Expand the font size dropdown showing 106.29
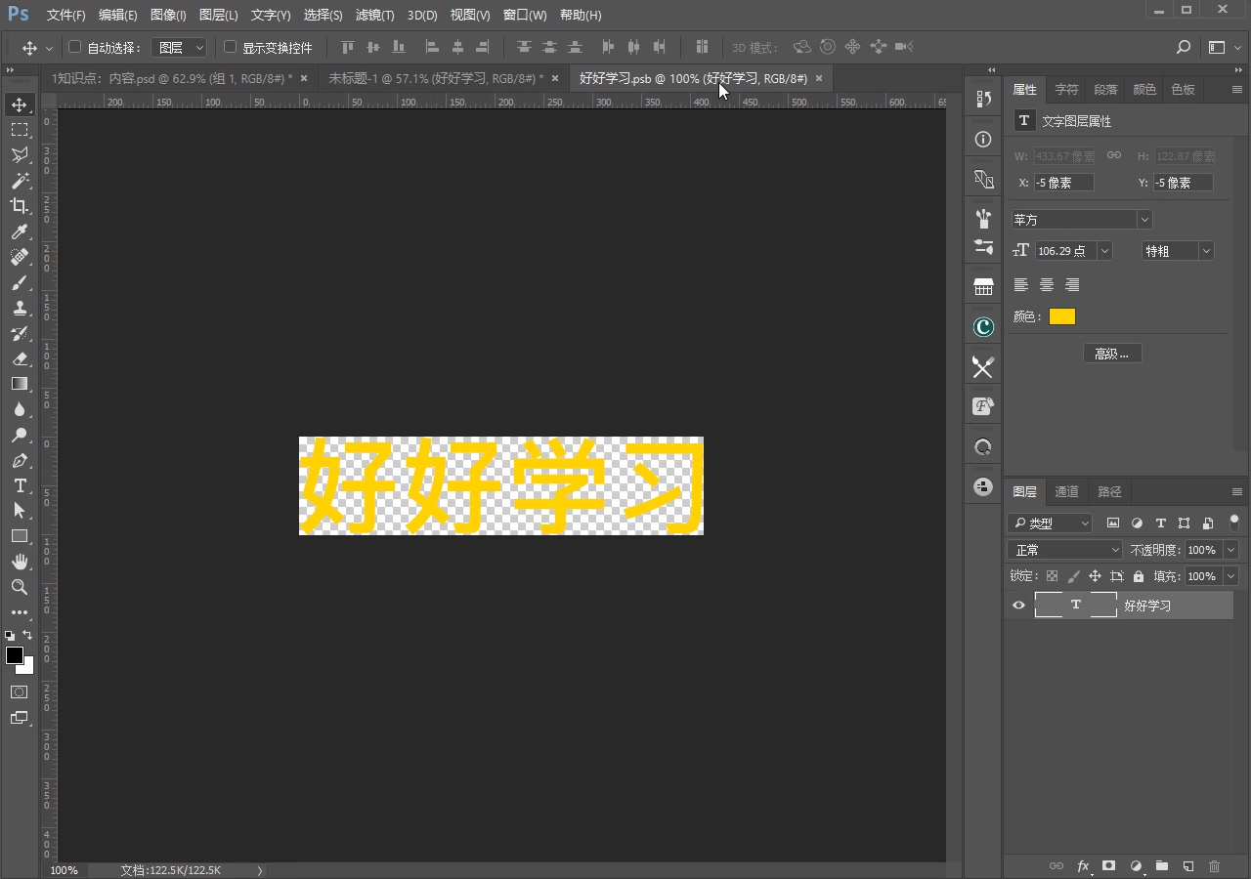The image size is (1251, 879). click(x=1104, y=251)
